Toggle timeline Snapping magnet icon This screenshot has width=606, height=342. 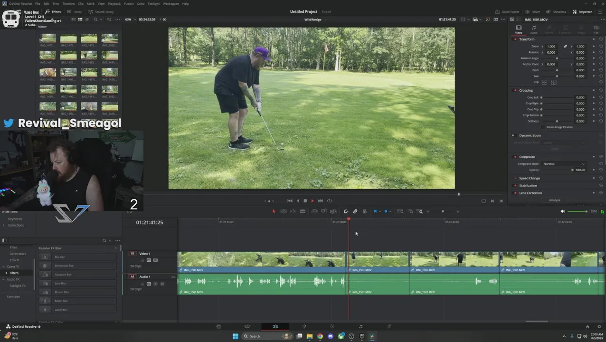(346, 211)
